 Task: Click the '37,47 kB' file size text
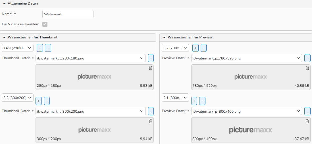[x=302, y=139]
